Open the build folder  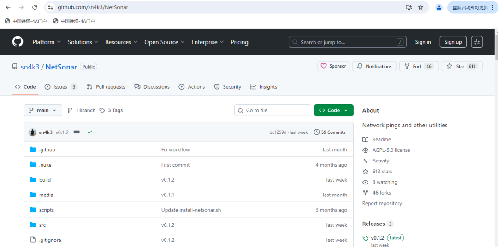coord(45,179)
